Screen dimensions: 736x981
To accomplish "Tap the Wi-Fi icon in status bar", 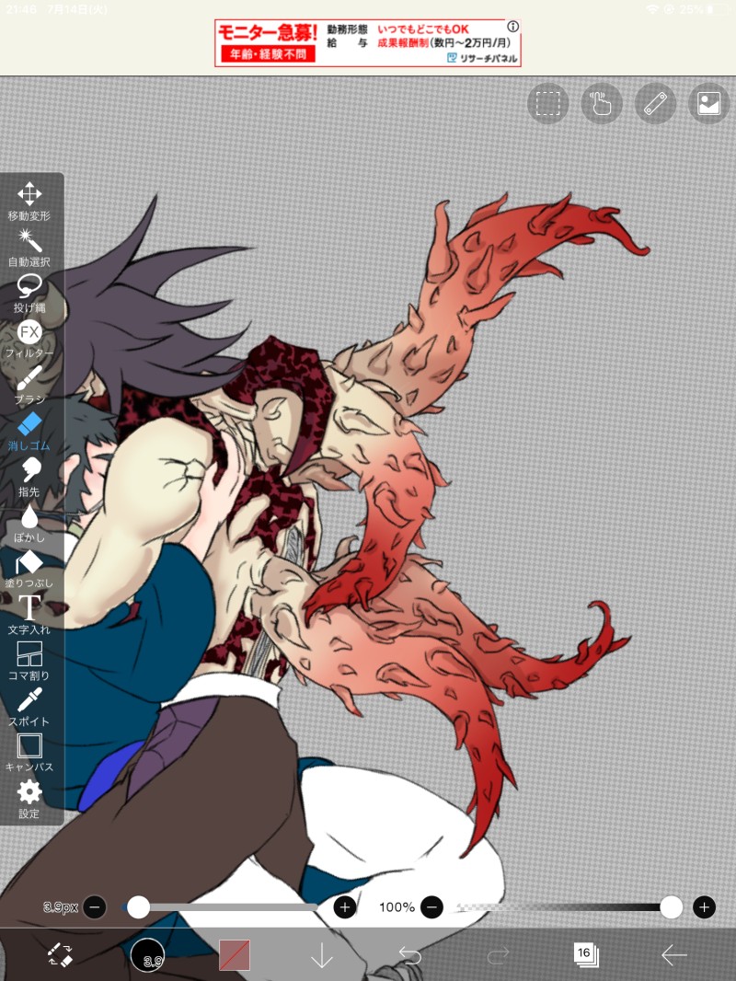I will (652, 9).
